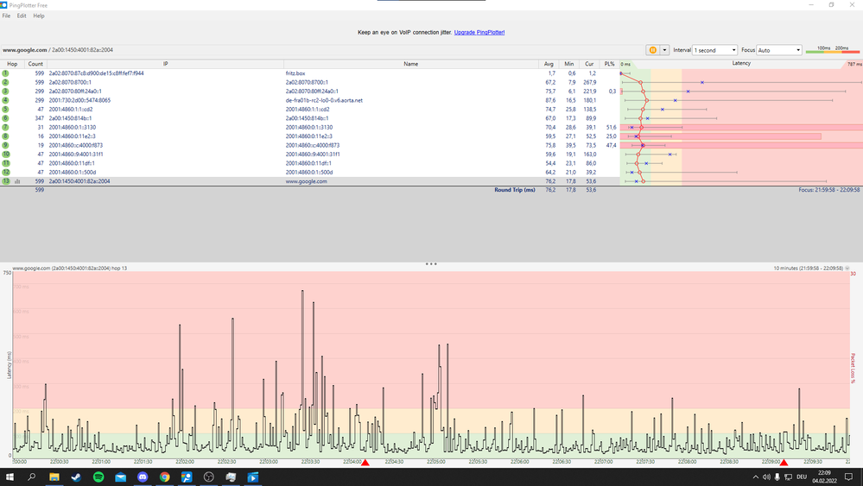Image resolution: width=863 pixels, height=486 pixels.
Task: Click the panel splitter dots above the graph
Action: click(431, 263)
